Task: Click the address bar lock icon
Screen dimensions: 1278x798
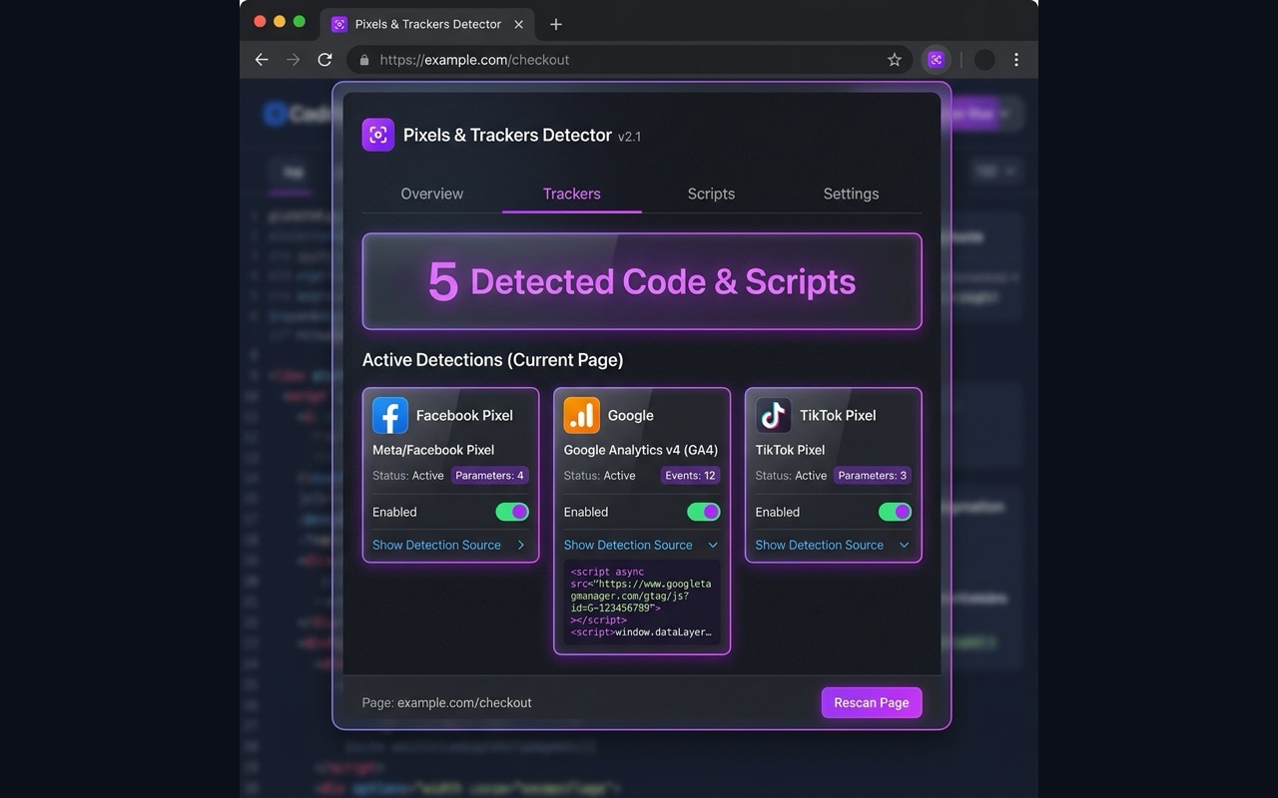Action: (363, 60)
